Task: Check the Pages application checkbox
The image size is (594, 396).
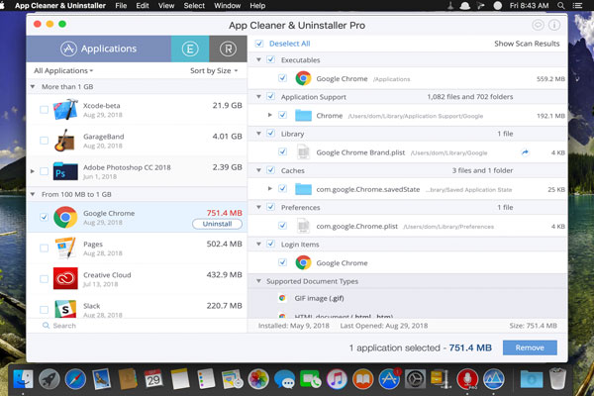Action: tap(44, 248)
